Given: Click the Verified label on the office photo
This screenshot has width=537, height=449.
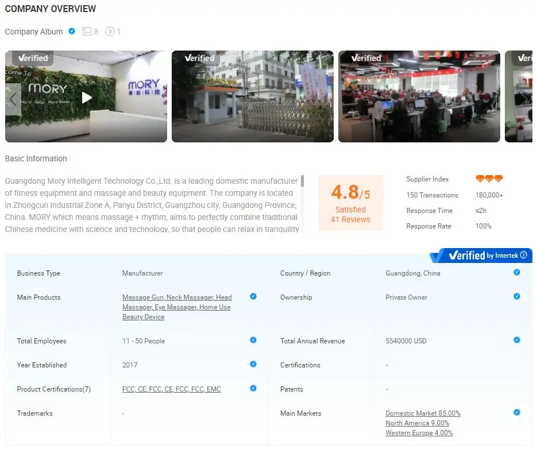Looking at the screenshot, I should [x=366, y=58].
